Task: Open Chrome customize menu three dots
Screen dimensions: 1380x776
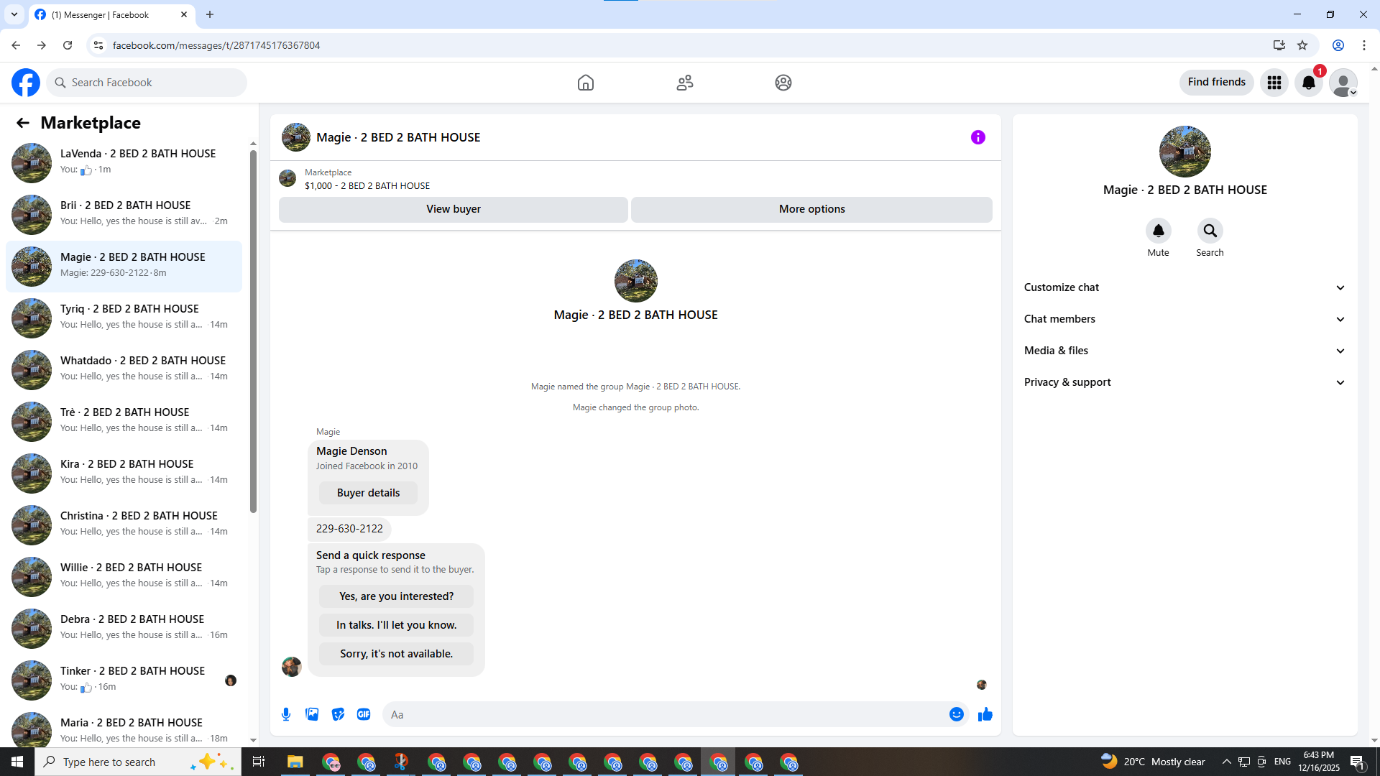Action: click(1364, 45)
